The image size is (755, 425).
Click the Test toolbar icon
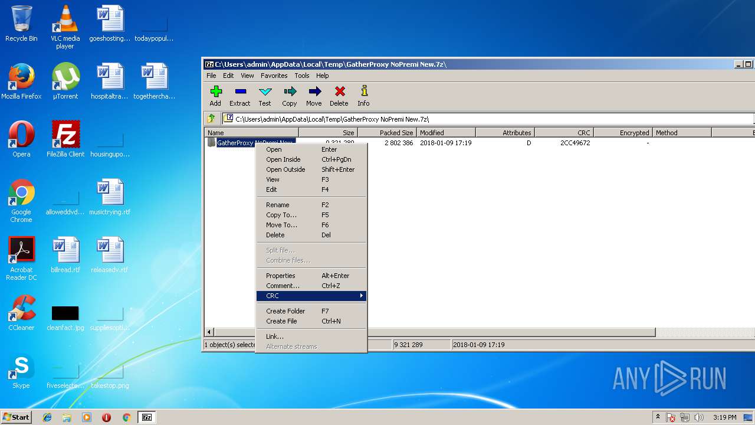pos(265,96)
